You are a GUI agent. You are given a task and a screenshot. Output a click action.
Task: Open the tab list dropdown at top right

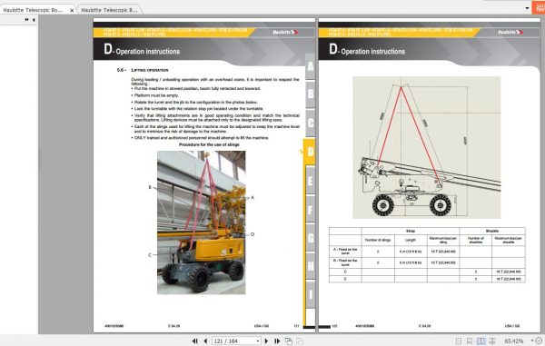pyautogui.click(x=527, y=8)
